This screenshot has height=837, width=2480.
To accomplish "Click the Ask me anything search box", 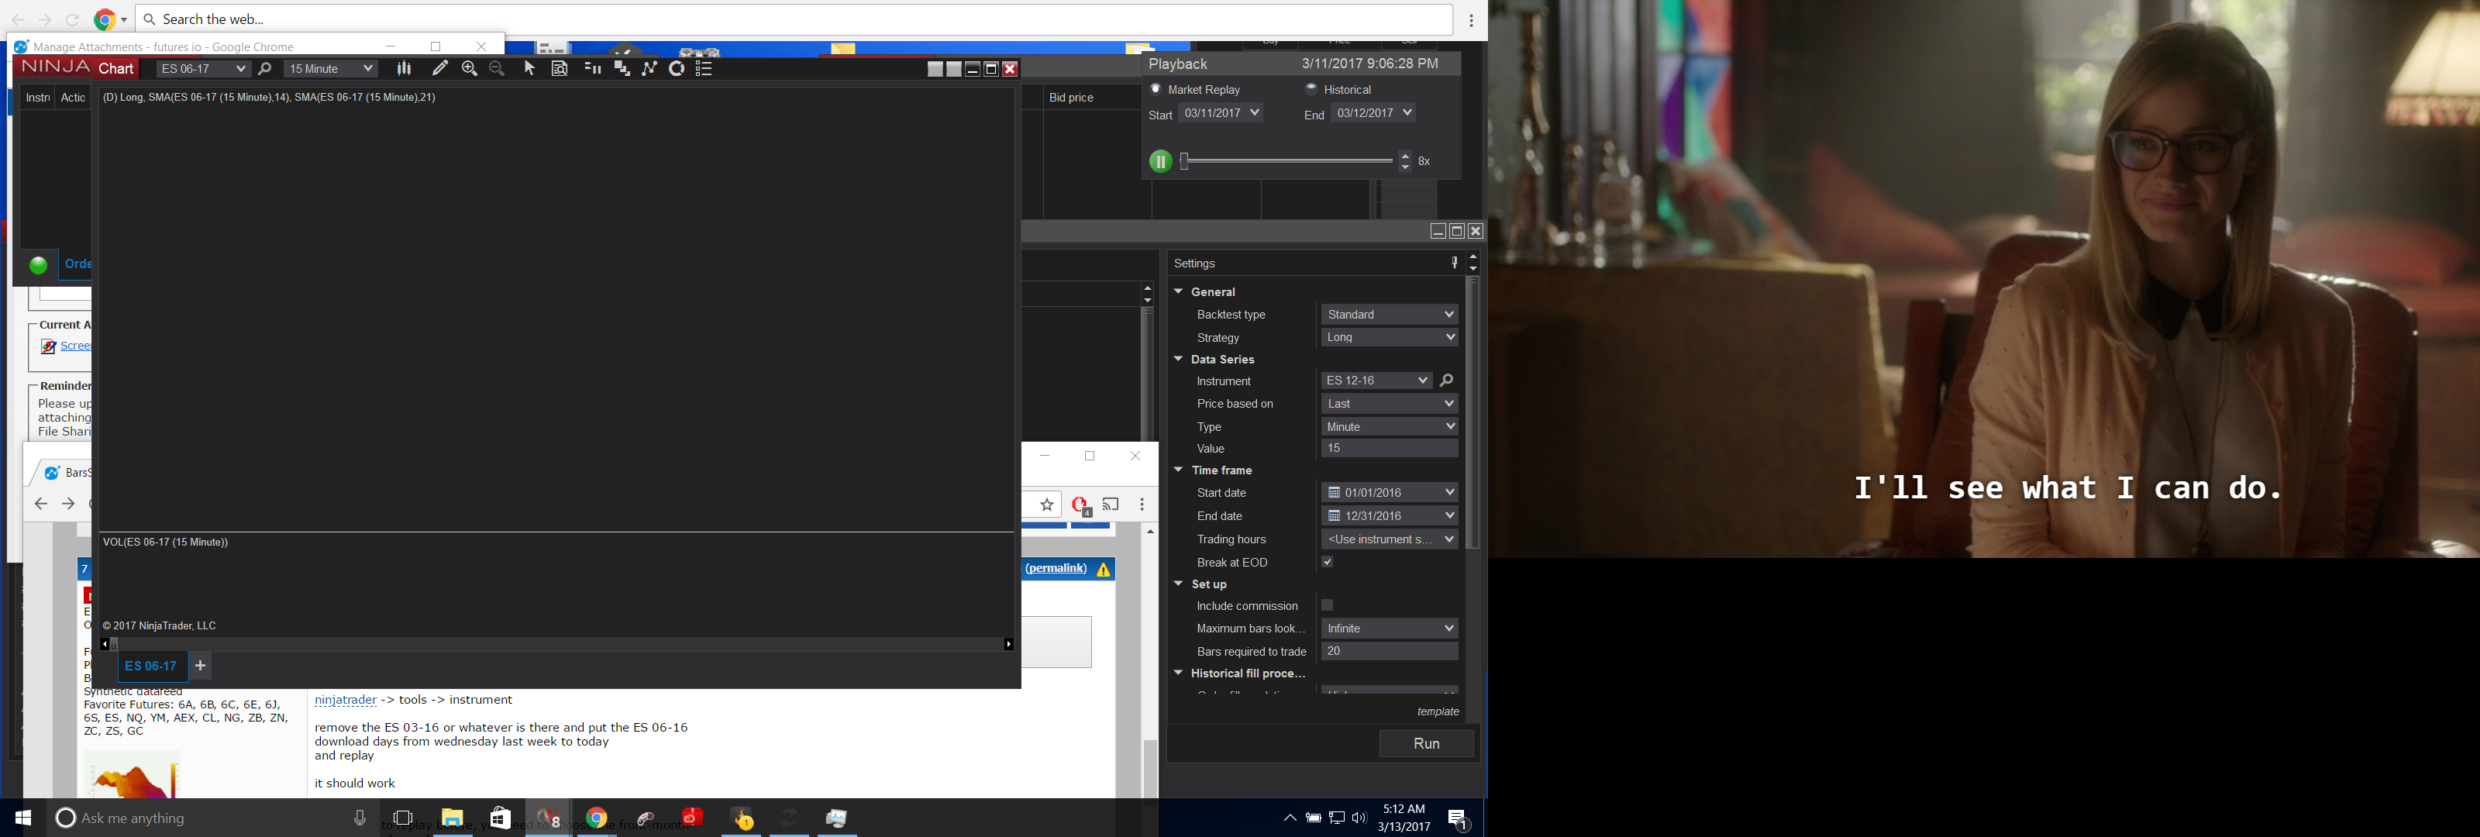I will pos(215,818).
